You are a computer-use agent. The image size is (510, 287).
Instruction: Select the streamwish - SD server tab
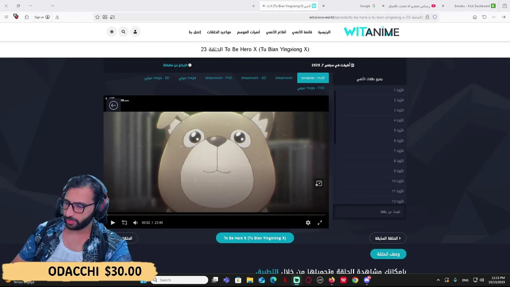point(253,78)
